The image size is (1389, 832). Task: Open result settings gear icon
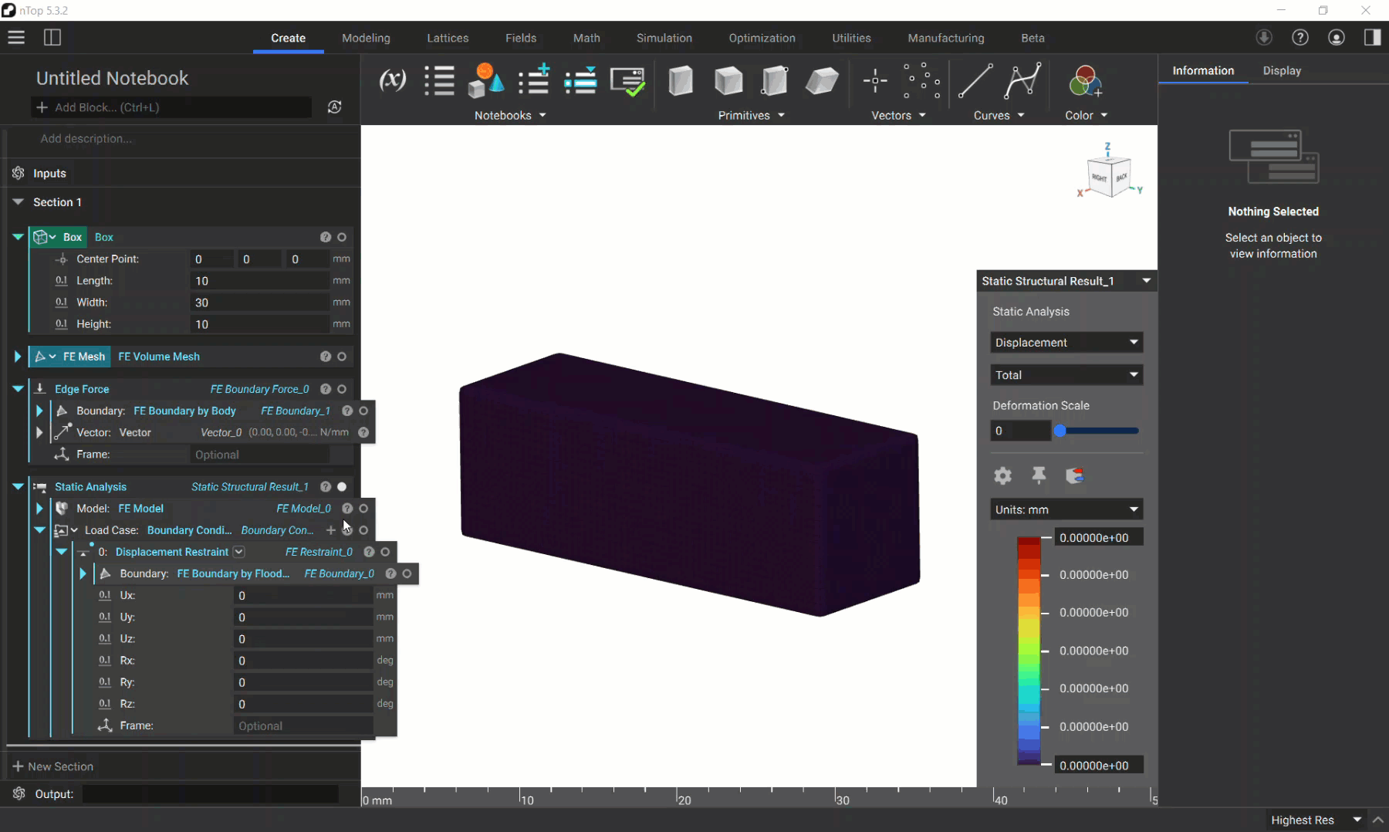click(x=1002, y=475)
